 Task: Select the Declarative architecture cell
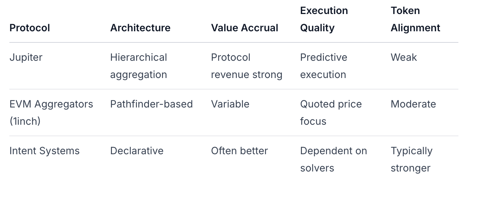(x=137, y=151)
